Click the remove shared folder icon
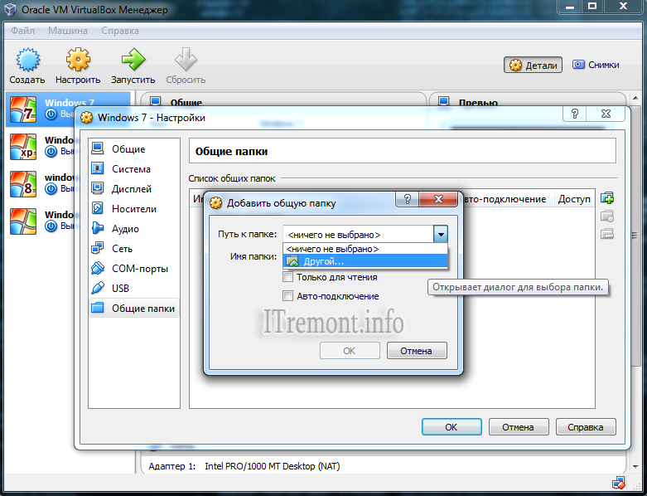Screen dimensions: 647x496 607,234
